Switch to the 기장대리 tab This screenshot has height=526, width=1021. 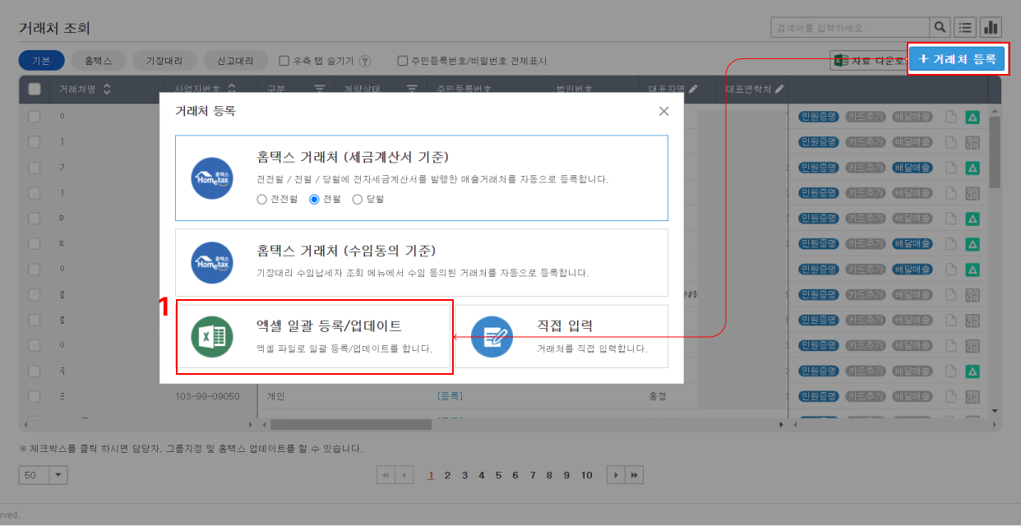click(x=165, y=61)
